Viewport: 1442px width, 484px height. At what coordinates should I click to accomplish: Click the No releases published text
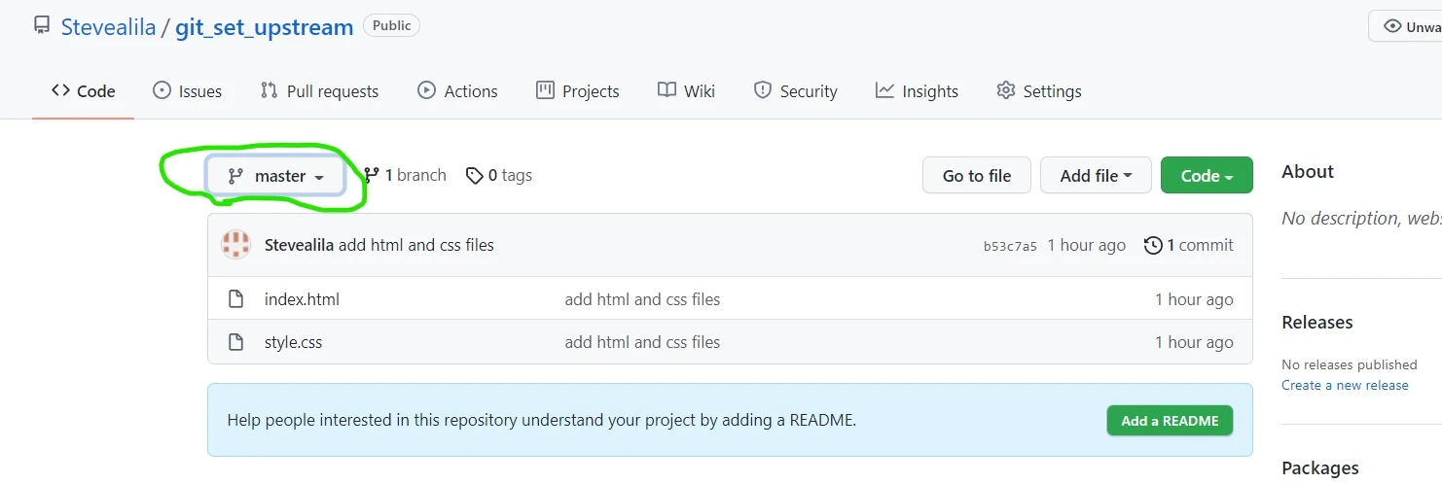tap(1350, 364)
